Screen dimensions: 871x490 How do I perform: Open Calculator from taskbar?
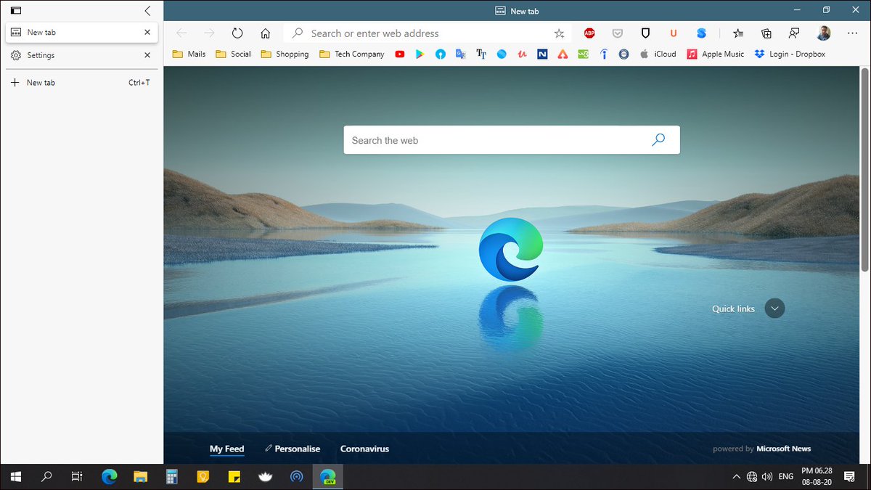[171, 477]
